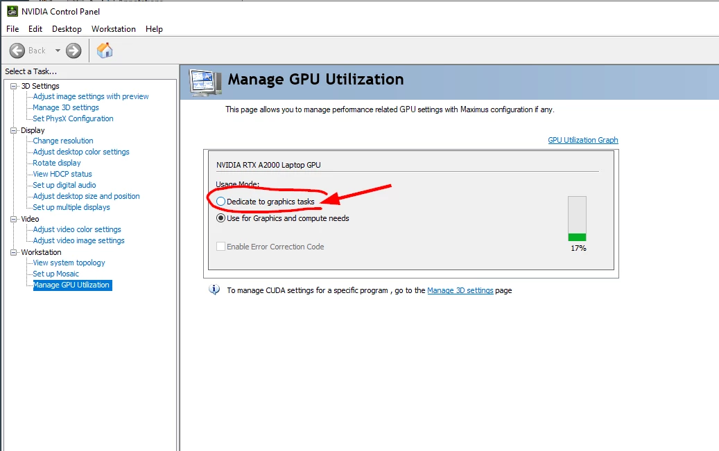The width and height of the screenshot is (719, 451).
Task: Click the Manage GPU Utilization header icon
Action: 205,82
